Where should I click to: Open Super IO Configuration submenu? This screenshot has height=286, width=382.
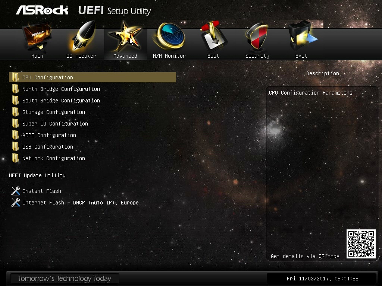(x=55, y=124)
